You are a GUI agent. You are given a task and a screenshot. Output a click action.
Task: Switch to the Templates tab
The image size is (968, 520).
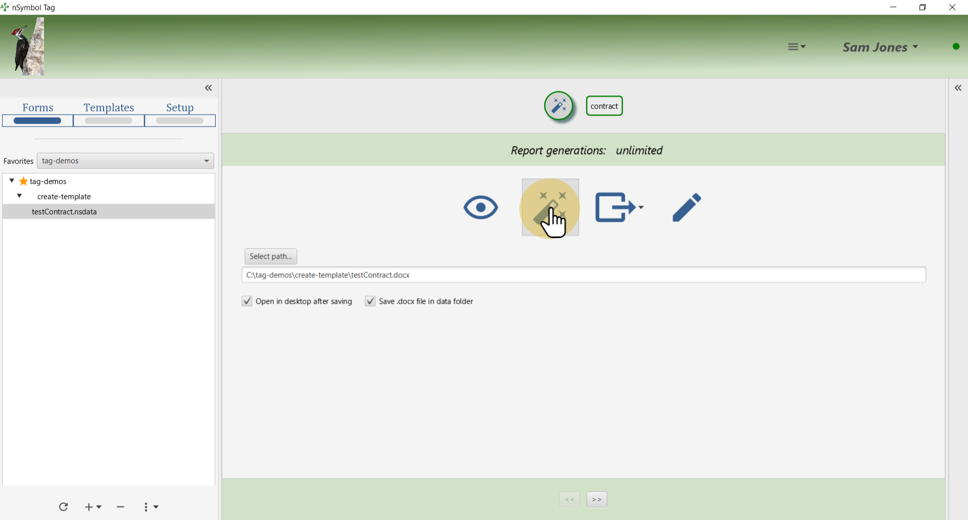point(109,114)
